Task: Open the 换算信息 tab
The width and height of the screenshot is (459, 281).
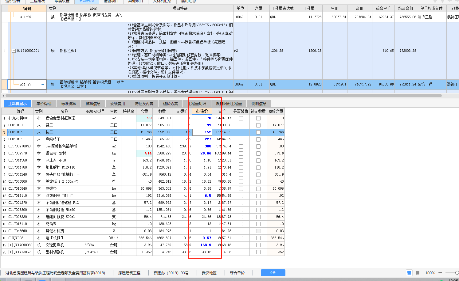Action: click(93, 104)
